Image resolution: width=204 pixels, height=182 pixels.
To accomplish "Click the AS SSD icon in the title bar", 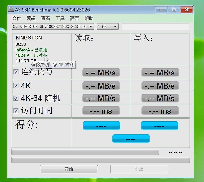I will (10, 9).
